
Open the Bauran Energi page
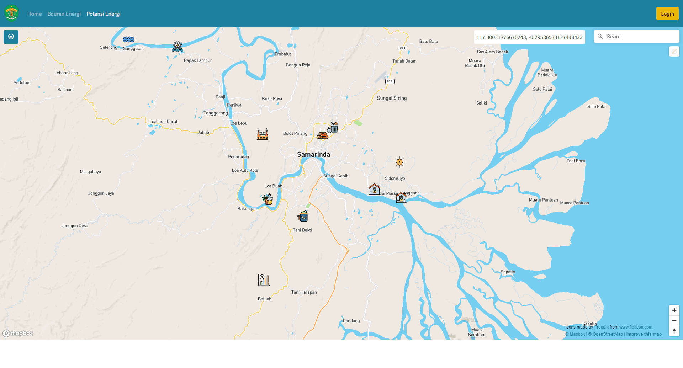click(64, 14)
